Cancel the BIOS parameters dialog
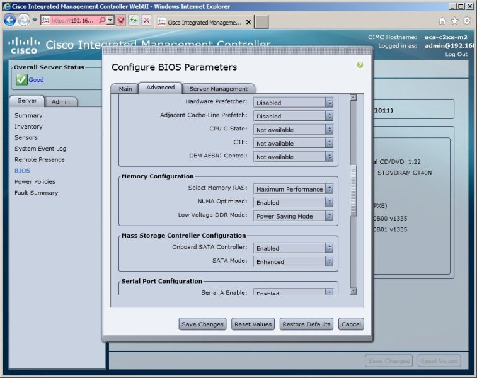The image size is (477, 378). [351, 324]
